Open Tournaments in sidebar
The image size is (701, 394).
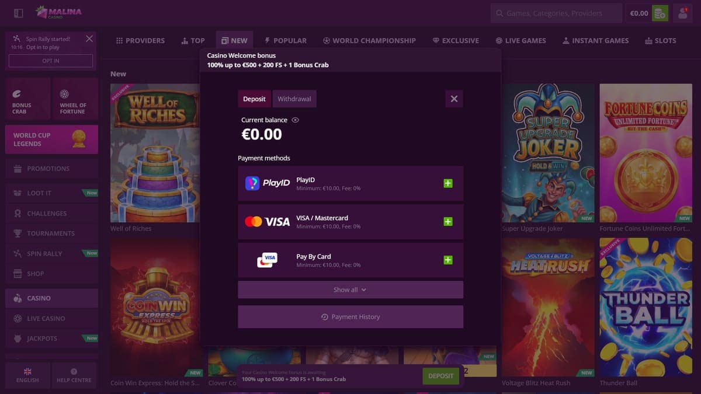click(51, 233)
